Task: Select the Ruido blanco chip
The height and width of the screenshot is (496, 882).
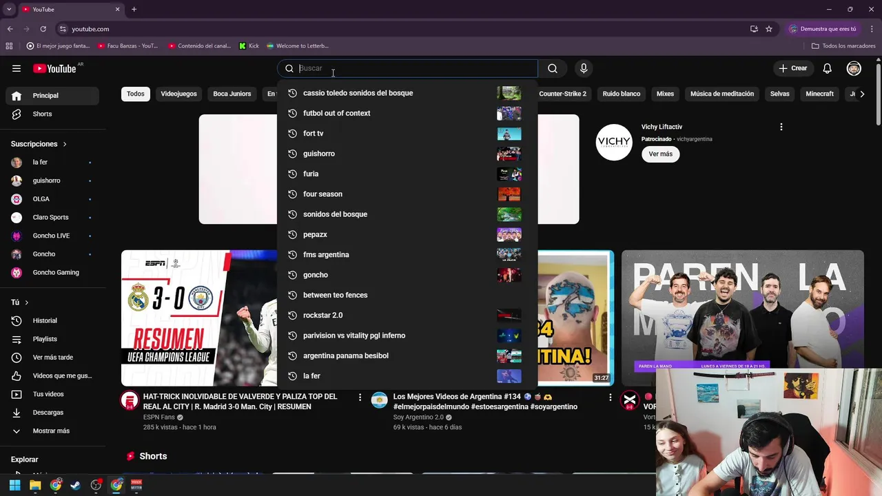Action: (x=622, y=94)
